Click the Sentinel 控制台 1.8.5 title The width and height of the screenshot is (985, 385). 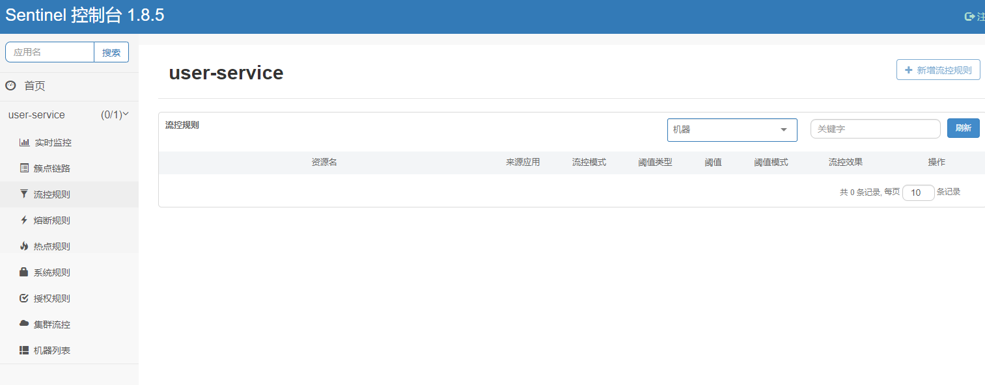tap(85, 16)
